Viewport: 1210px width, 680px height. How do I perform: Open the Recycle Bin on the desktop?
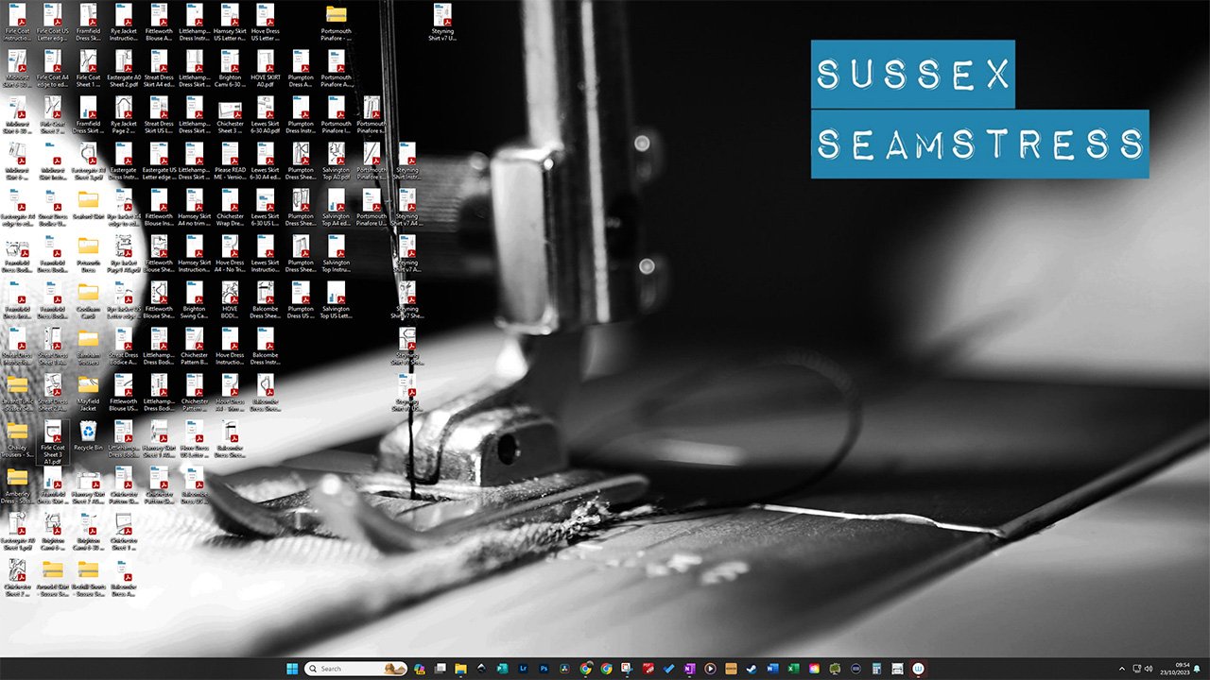88,436
